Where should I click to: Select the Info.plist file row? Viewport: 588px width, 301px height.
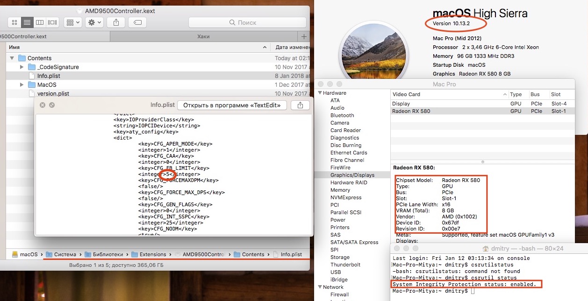(158, 76)
